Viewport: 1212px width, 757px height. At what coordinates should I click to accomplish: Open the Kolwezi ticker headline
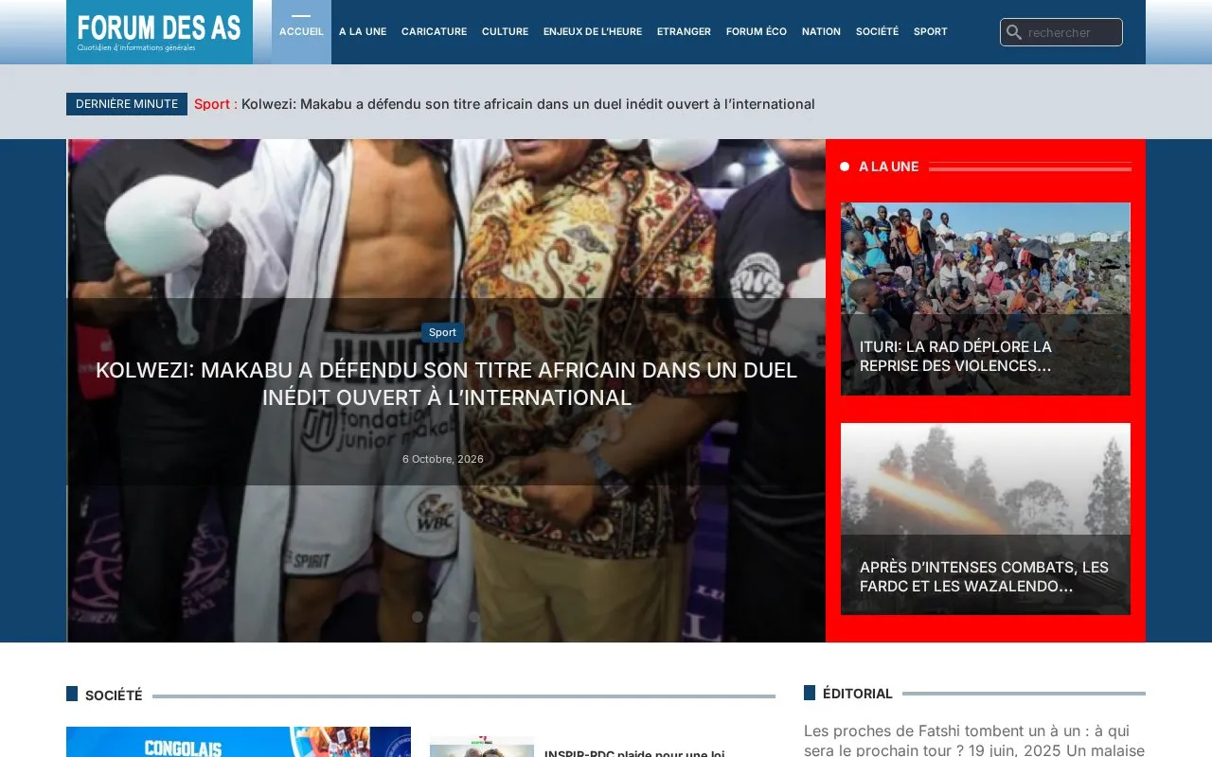[x=528, y=104]
